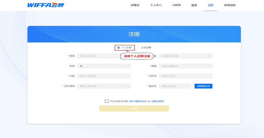Switch to the 登录 page
264x138 pixels.
[x=194, y=5]
